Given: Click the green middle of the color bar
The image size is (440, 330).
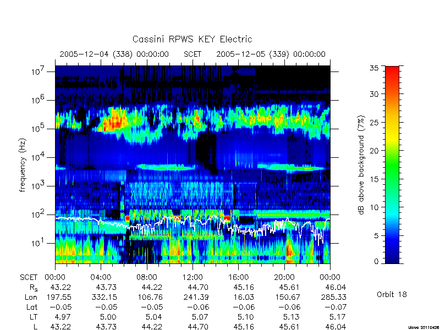Looking at the screenshot, I should coord(392,165).
